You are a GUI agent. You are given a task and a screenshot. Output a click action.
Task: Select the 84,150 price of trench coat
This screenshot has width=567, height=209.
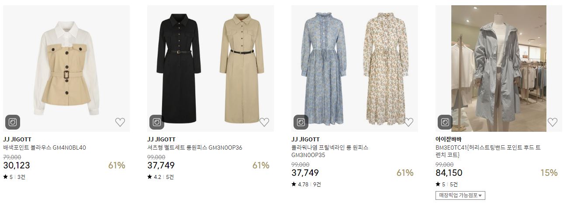pos(449,173)
